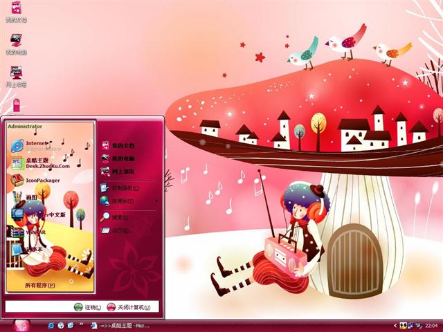443x332 pixels.
Task: Click the pink Start orb button
Action: 21,326
